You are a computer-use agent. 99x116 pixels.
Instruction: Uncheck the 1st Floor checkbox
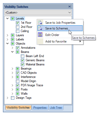tap(17, 23)
